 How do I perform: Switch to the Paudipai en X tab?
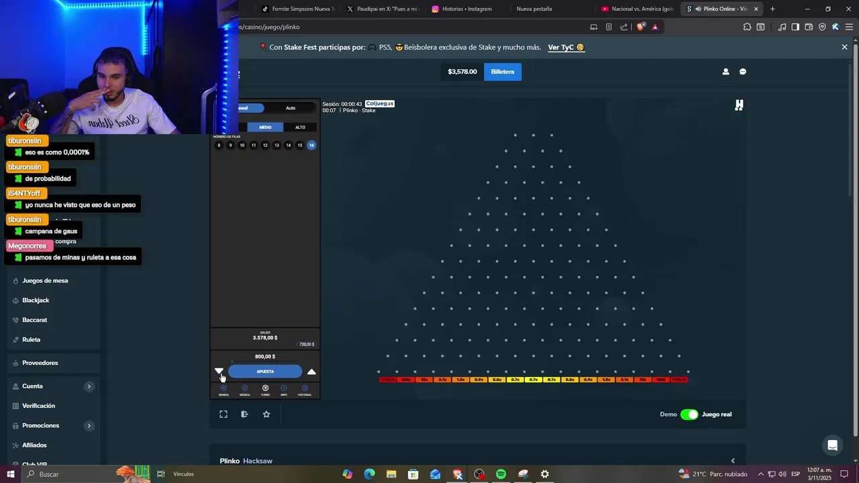pos(383,9)
